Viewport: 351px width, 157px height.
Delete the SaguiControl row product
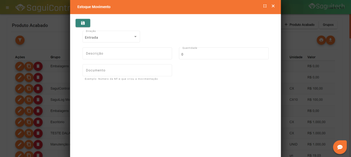tap(38, 88)
